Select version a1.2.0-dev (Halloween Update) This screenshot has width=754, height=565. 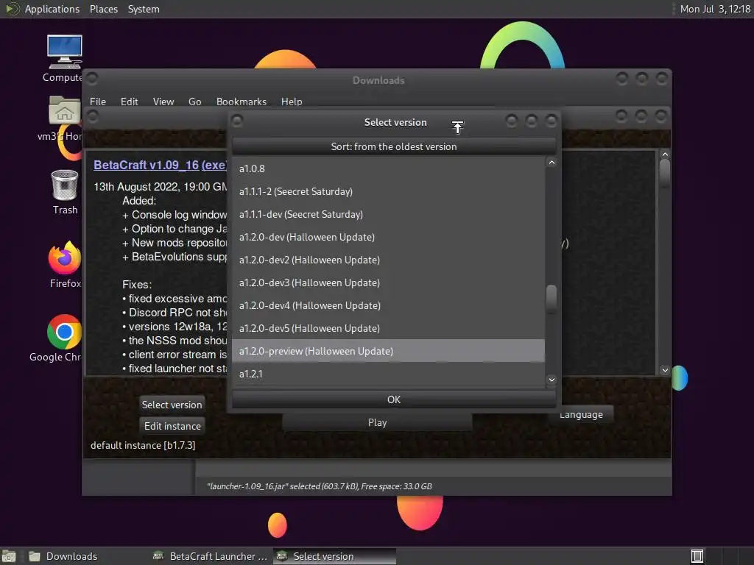pos(388,237)
